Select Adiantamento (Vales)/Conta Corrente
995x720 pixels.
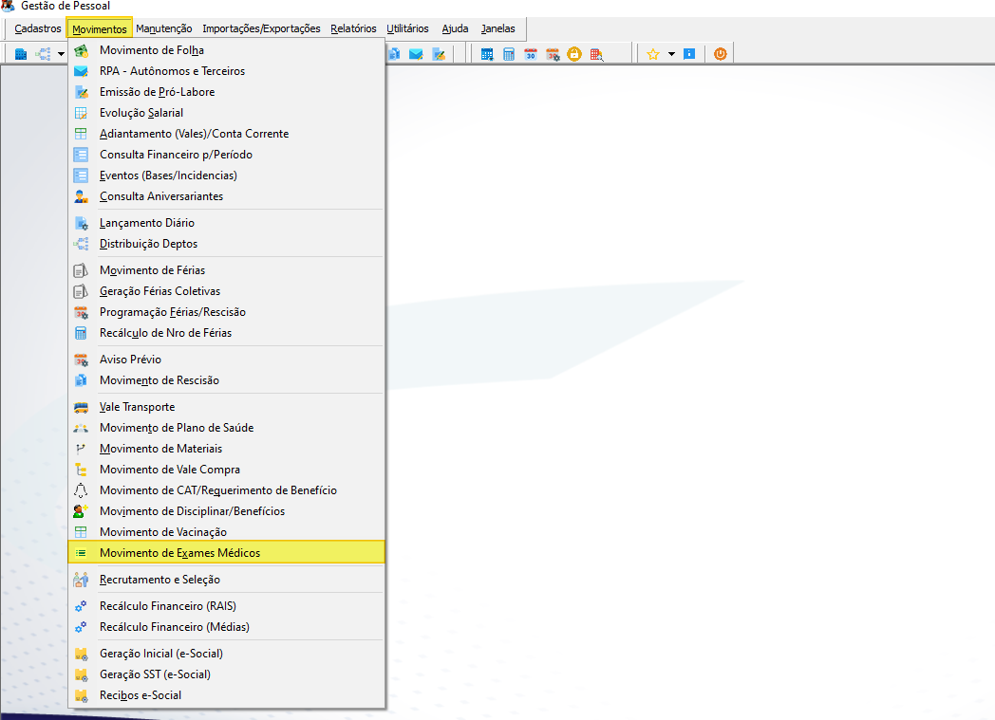226,134
